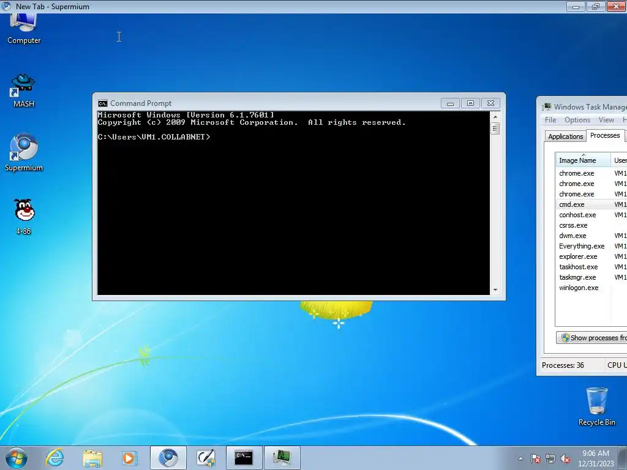The height and width of the screenshot is (470, 627).
Task: Click the muted volume tray icon
Action: pos(565,458)
